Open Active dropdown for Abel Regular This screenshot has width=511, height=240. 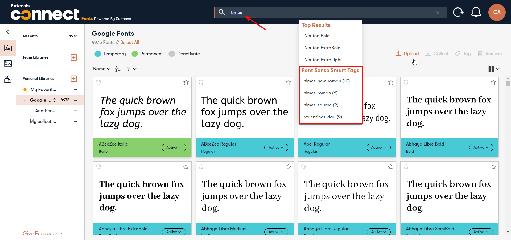tap(379, 147)
